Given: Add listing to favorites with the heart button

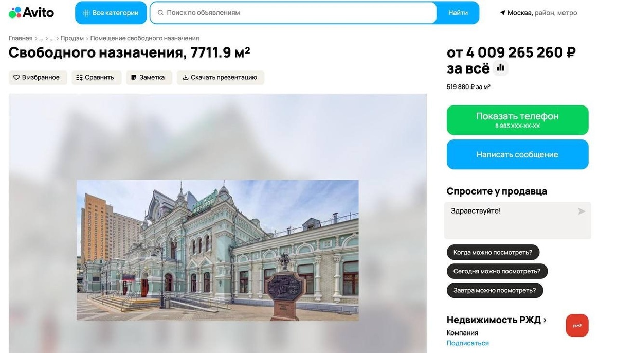Looking at the screenshot, I should pyautogui.click(x=38, y=78).
